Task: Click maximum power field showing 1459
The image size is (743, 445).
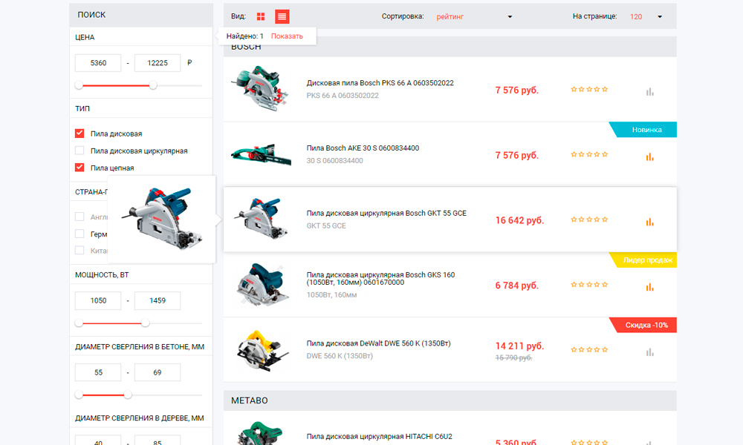Action: tap(157, 300)
